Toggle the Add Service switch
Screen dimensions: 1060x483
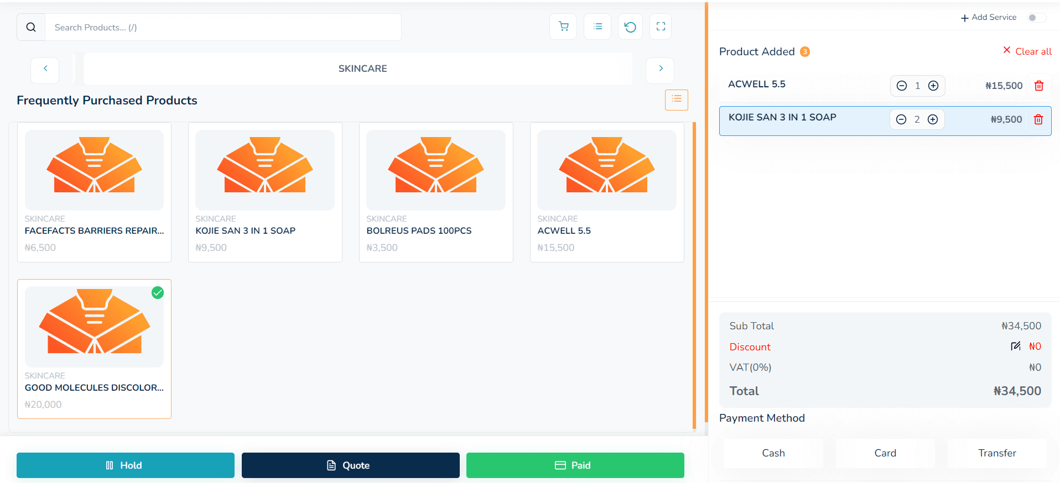1036,18
